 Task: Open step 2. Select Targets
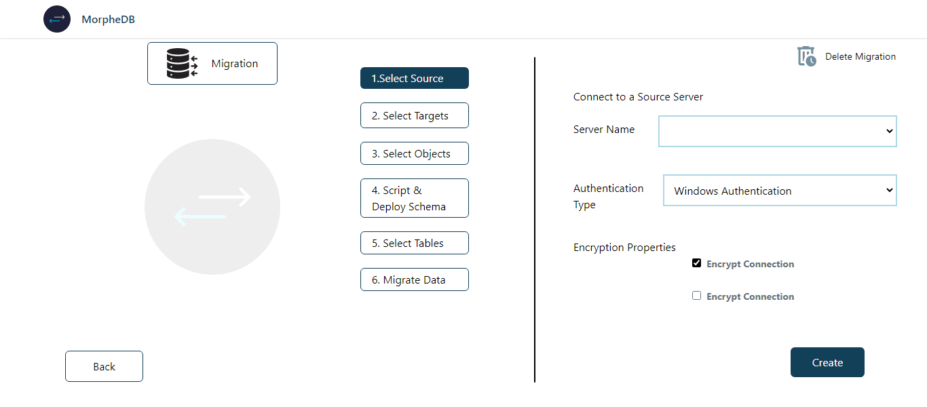click(x=415, y=115)
